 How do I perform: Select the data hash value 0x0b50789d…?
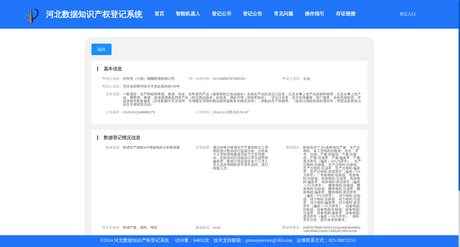click(332, 229)
